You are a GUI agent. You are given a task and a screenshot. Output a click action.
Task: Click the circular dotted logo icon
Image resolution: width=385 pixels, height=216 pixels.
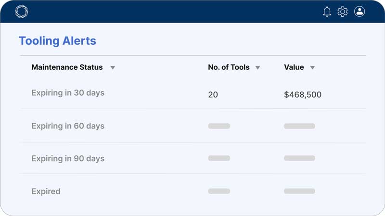click(x=22, y=12)
